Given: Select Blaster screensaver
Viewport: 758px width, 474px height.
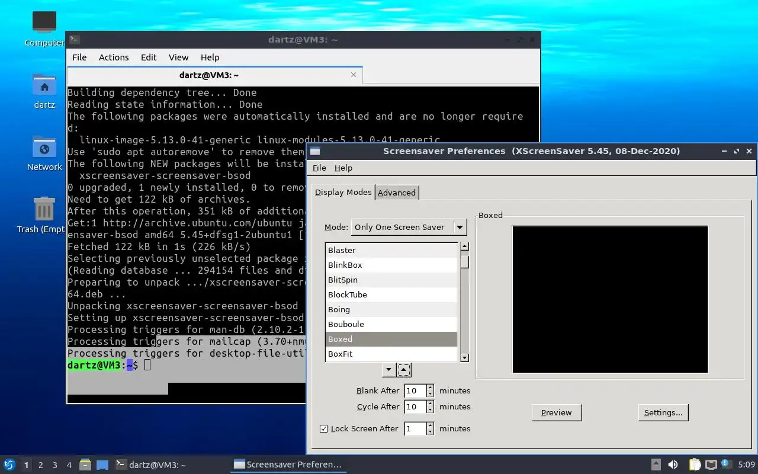Looking at the screenshot, I should pyautogui.click(x=391, y=250).
